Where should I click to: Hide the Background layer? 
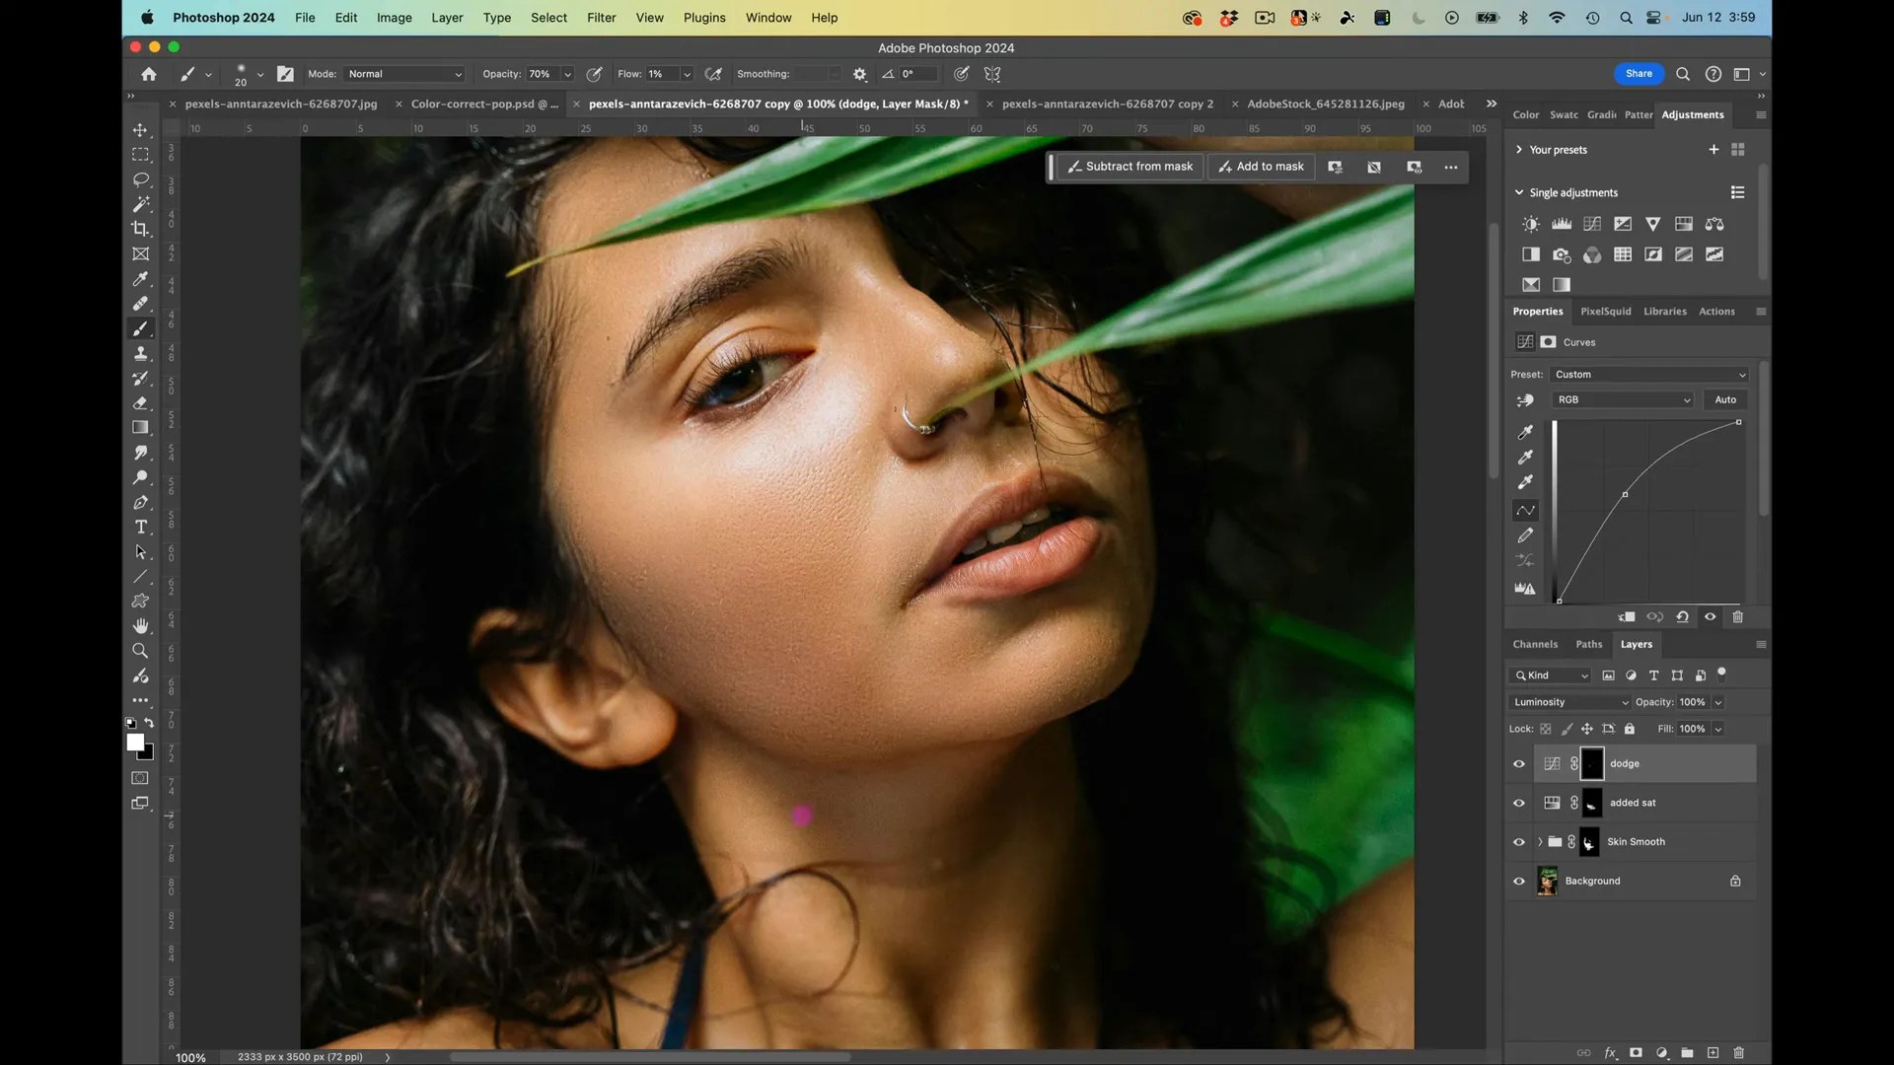tap(1519, 881)
